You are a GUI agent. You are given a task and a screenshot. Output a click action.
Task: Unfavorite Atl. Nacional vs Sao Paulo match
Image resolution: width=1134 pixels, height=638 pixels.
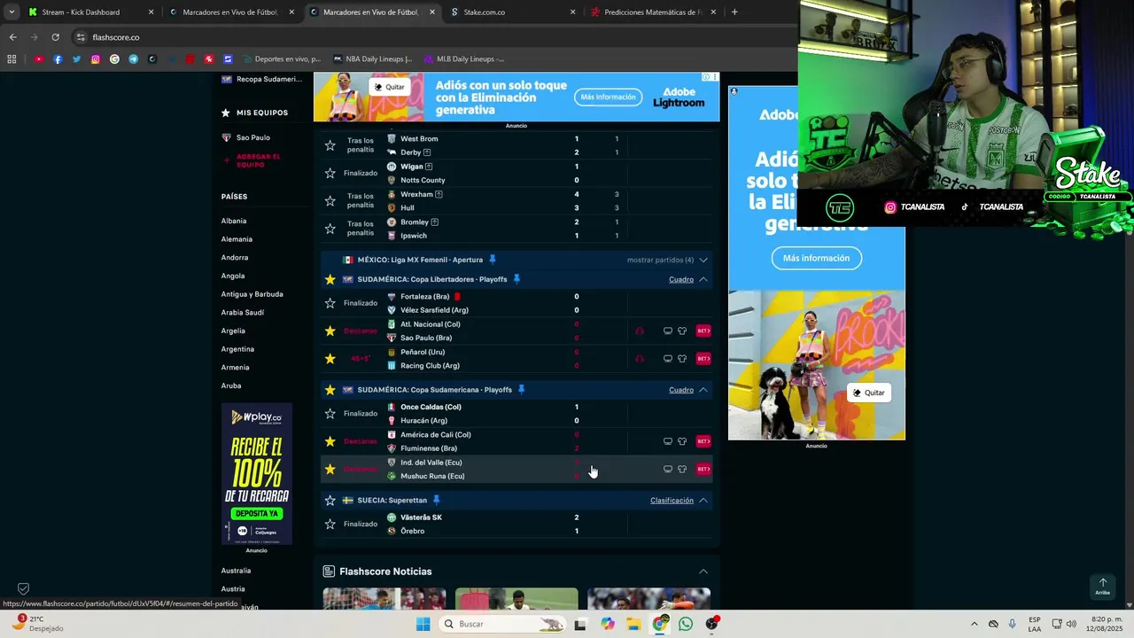click(x=330, y=331)
